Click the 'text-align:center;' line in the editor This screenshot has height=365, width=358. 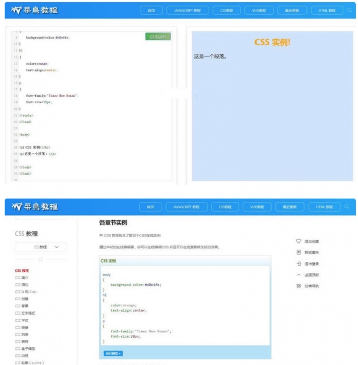[x=42, y=70]
